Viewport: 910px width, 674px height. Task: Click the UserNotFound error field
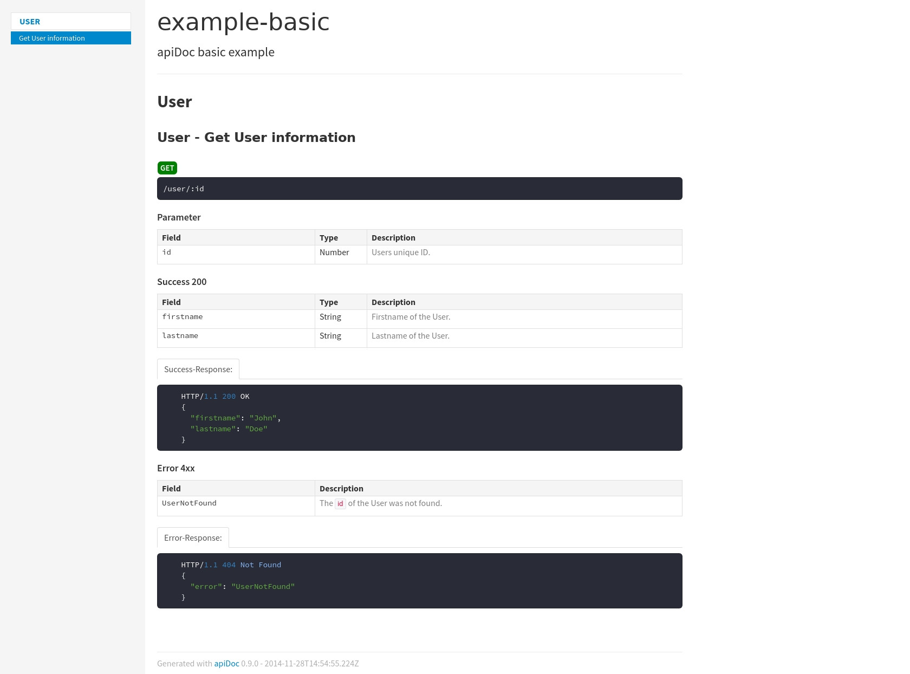[x=189, y=503]
